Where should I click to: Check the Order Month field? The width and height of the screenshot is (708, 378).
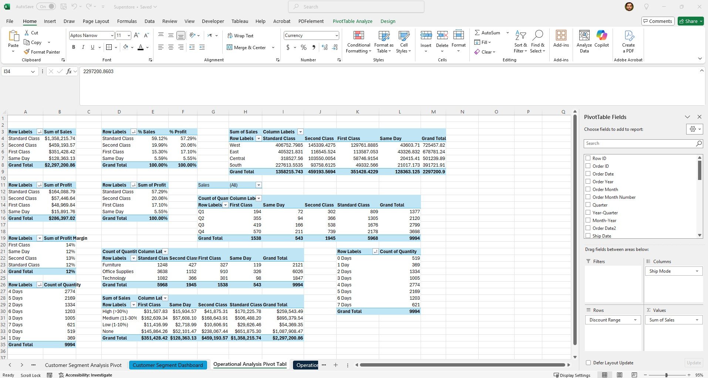[588, 189]
